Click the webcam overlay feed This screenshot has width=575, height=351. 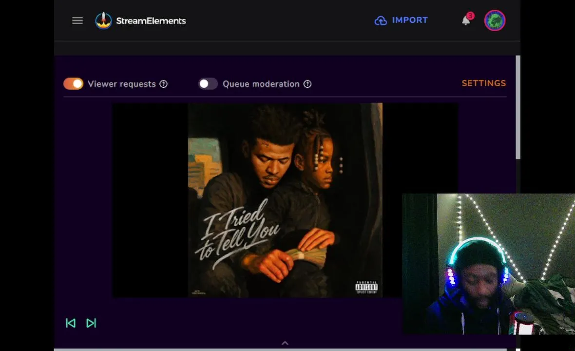point(488,264)
